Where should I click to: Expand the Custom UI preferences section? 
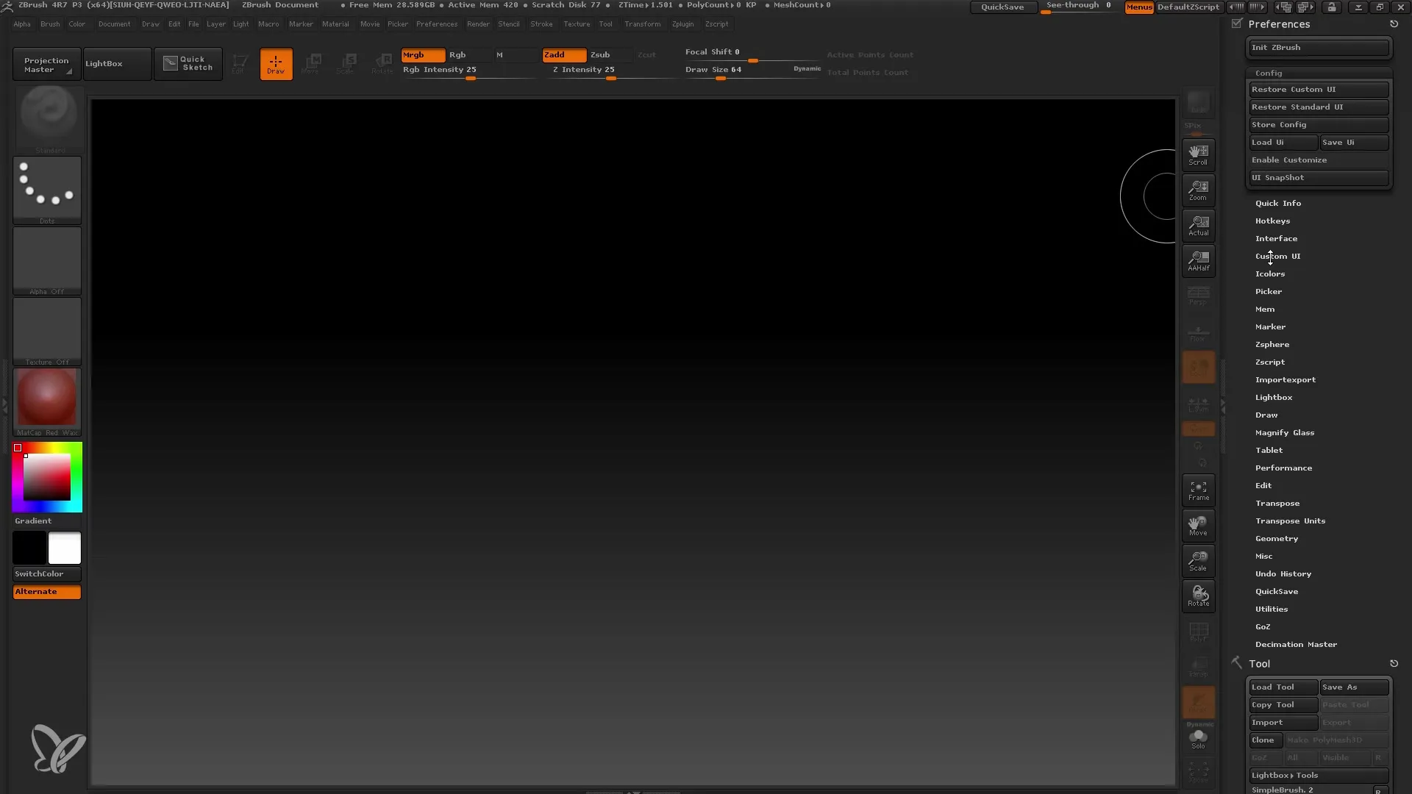coord(1277,256)
